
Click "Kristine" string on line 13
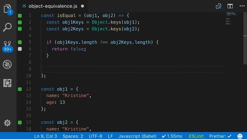(x=76, y=95)
